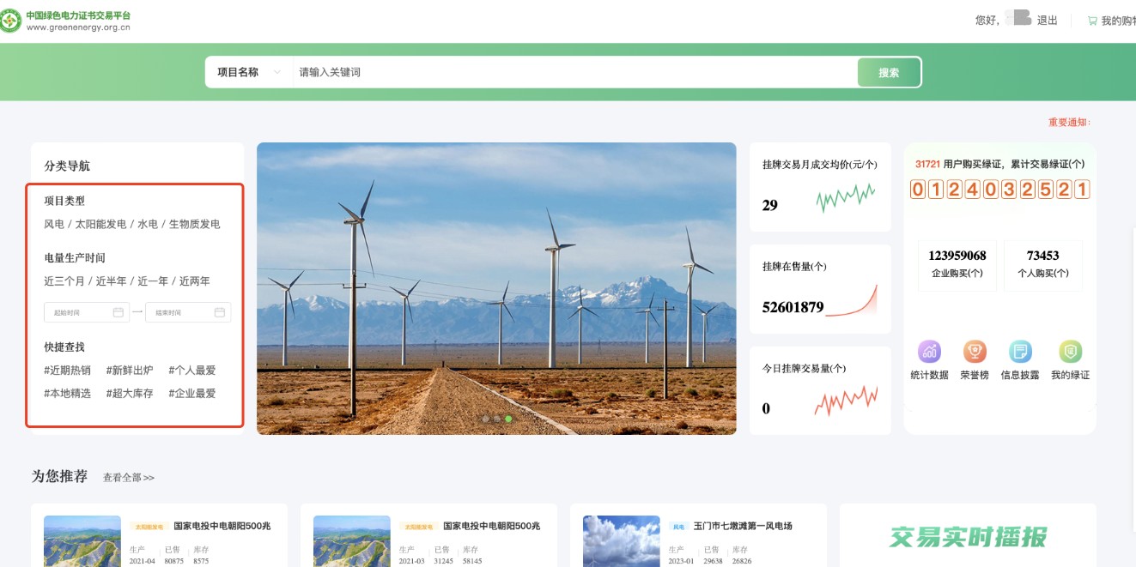Select 近两年 production time
Viewport: 1136px width, 567px height.
(x=194, y=281)
